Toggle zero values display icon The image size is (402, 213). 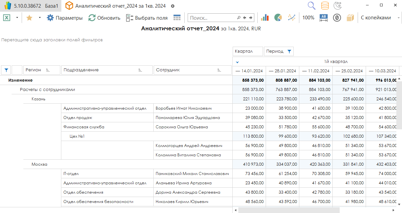coord(337,18)
